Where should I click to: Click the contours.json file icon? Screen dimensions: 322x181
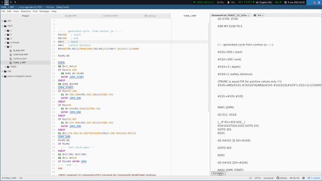[x=11, y=58]
